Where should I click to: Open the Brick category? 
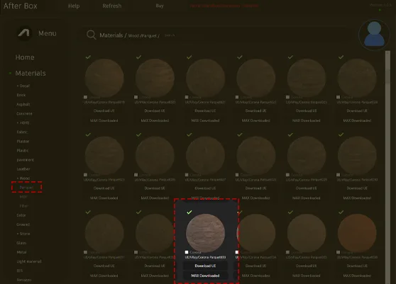(x=21, y=95)
